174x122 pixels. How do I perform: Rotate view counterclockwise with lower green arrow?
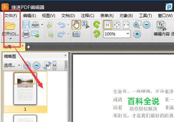[97, 34]
